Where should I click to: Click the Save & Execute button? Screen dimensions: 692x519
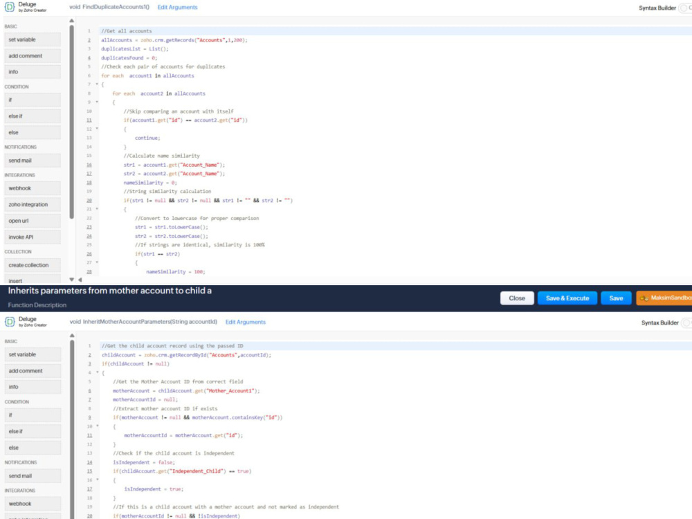[567, 298]
